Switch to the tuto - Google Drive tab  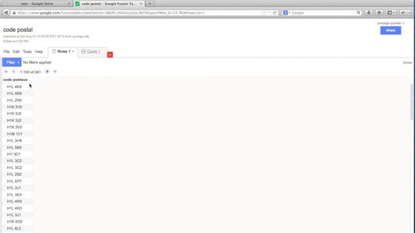click(37, 4)
